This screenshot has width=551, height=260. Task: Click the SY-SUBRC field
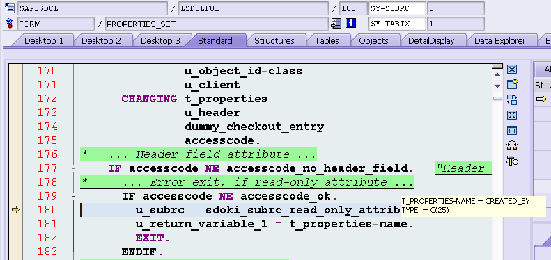(x=397, y=8)
